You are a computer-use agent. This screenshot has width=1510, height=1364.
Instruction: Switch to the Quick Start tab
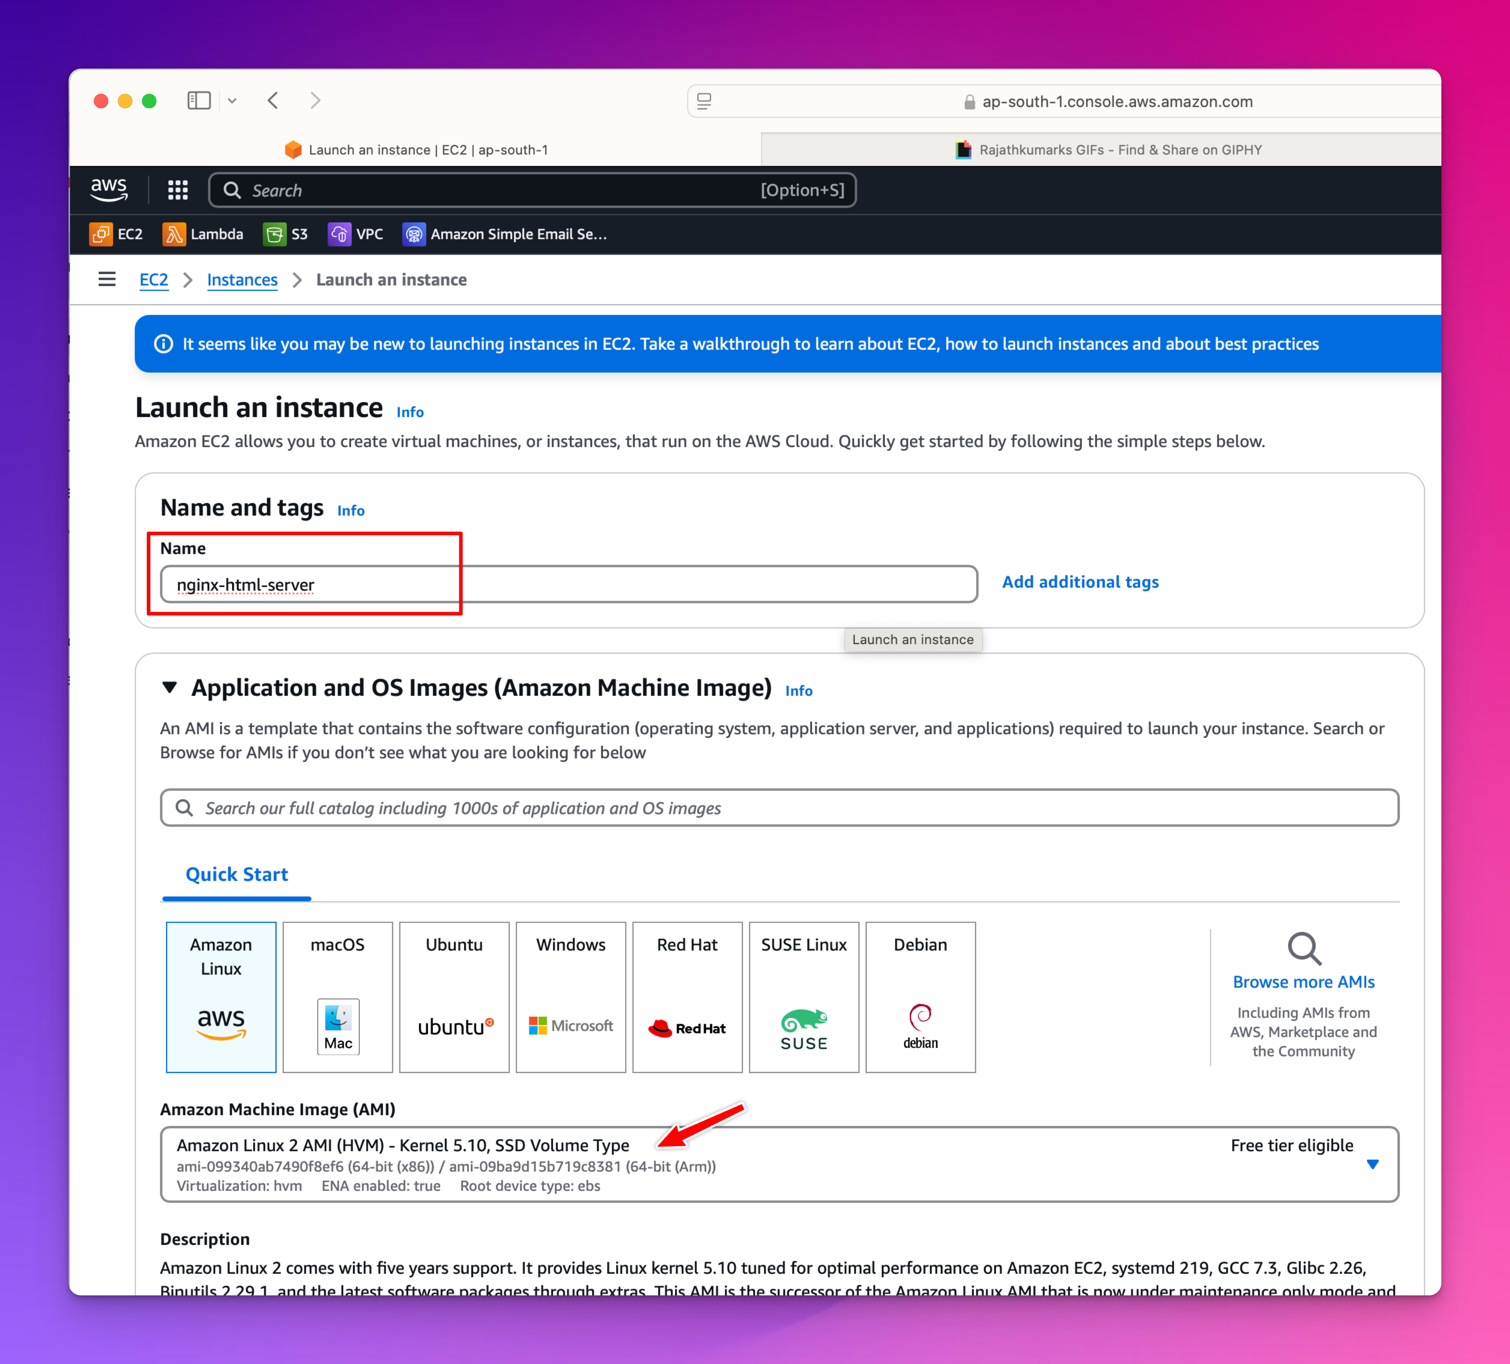[x=237, y=874]
